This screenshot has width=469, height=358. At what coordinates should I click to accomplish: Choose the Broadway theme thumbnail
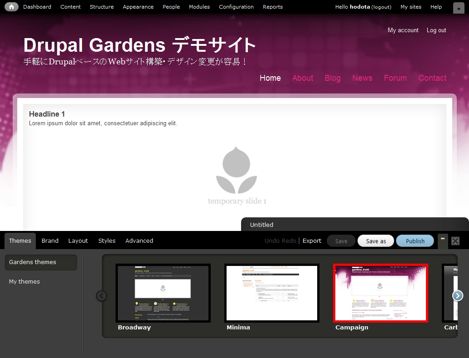click(x=163, y=293)
